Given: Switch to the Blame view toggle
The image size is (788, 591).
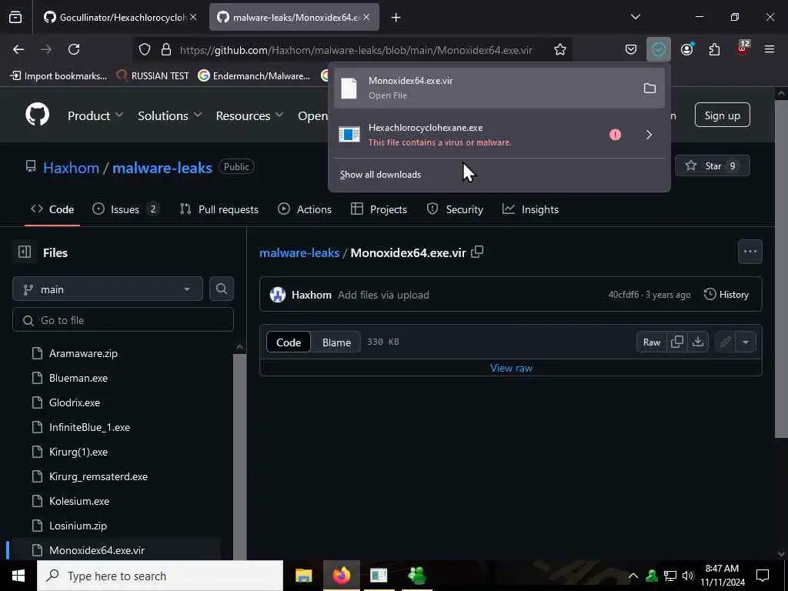Looking at the screenshot, I should [336, 342].
